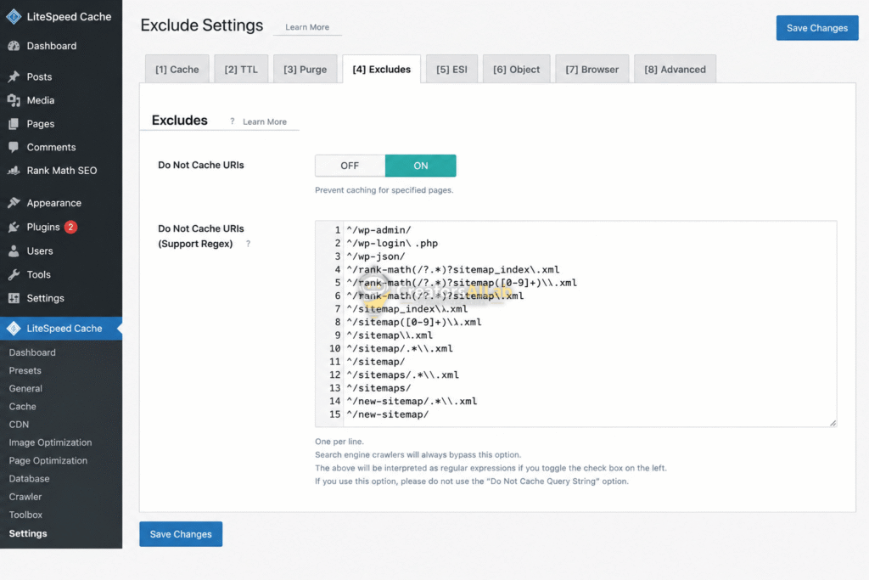This screenshot has width=869, height=580.
Task: Open the Database submenu item
Action: pos(29,479)
